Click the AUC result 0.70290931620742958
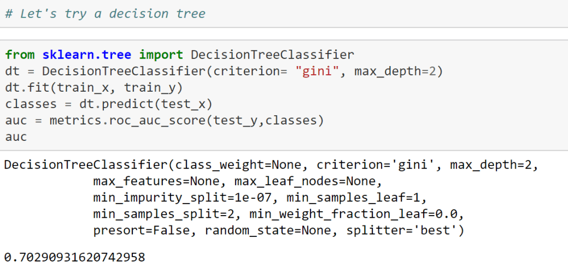The image size is (568, 273). click(x=75, y=258)
